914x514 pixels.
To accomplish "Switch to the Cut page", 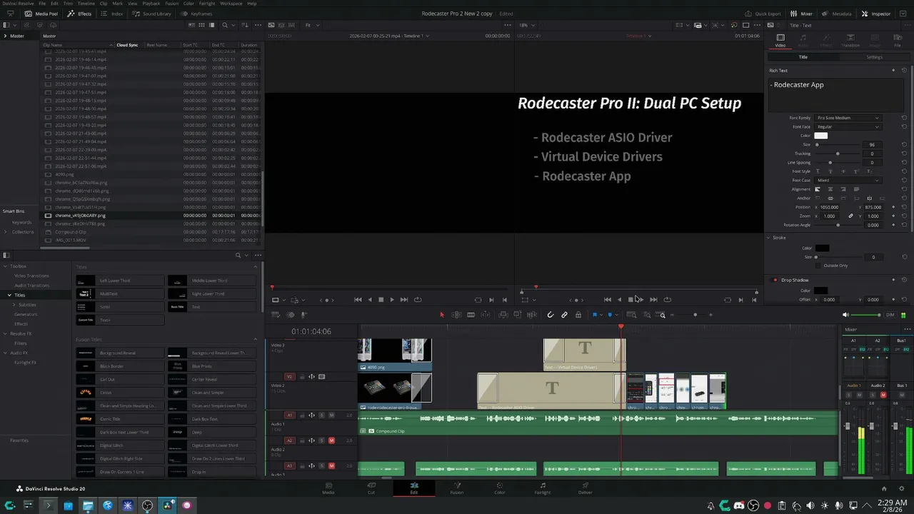I will pyautogui.click(x=371, y=488).
